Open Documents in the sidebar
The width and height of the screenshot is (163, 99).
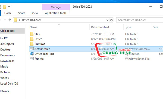coord(8,55)
